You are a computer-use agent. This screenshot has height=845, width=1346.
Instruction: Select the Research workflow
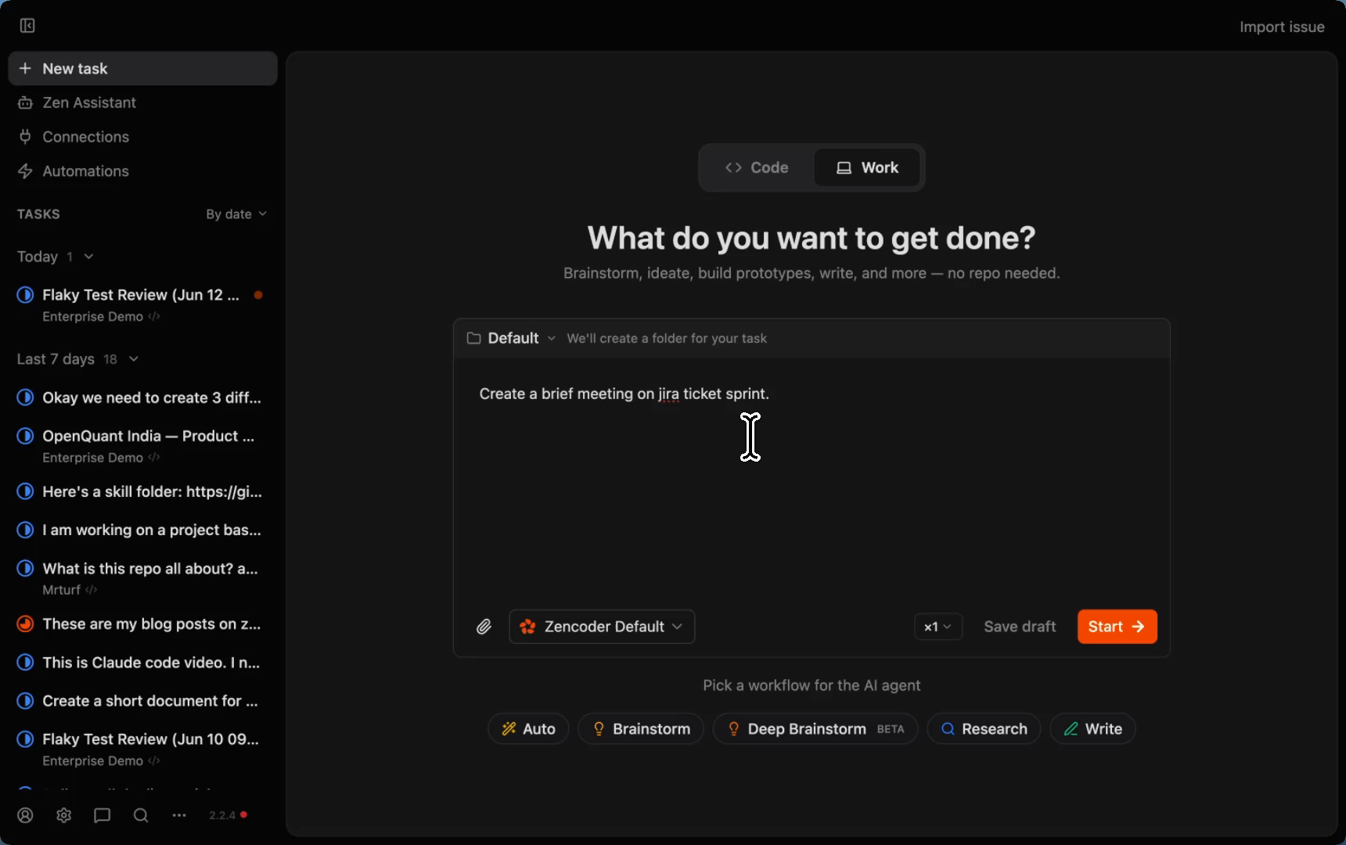[x=984, y=728]
